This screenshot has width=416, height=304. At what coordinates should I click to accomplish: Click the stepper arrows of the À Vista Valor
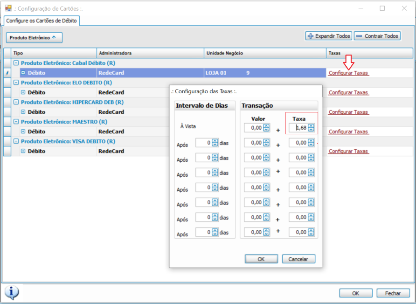coord(266,128)
